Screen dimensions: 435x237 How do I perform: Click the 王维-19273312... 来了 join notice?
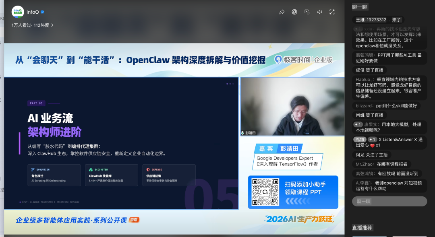pyautogui.click(x=378, y=20)
